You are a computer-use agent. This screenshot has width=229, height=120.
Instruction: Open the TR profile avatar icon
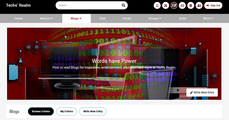click(174, 5)
